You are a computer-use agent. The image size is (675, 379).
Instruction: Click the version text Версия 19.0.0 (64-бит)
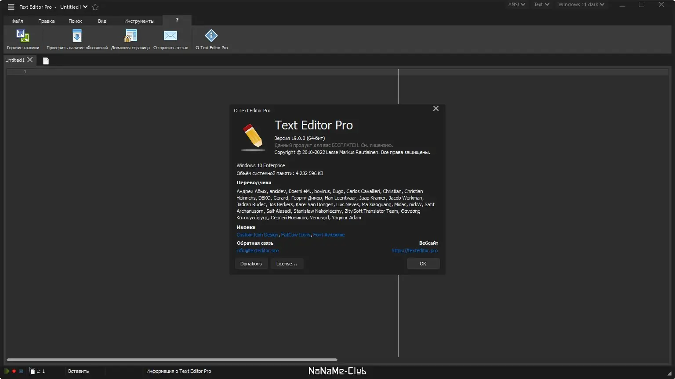pos(300,138)
